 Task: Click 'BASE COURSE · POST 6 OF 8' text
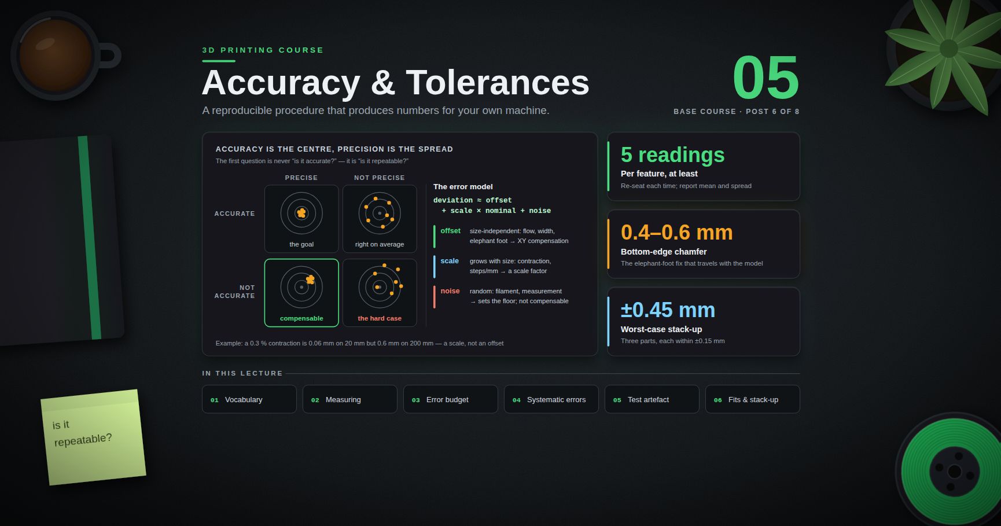pos(736,112)
